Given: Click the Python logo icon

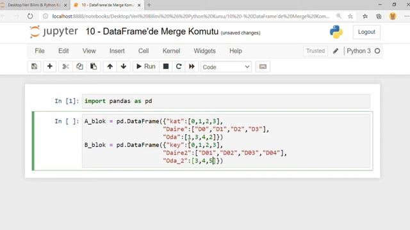Looking at the screenshot, I should (336, 32).
